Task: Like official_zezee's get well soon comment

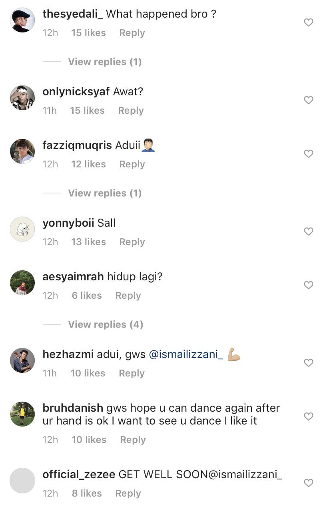Action: pyautogui.click(x=308, y=483)
